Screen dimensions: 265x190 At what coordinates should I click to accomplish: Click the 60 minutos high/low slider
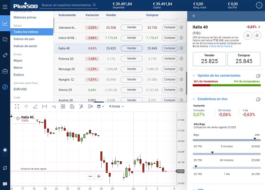[227, 154]
